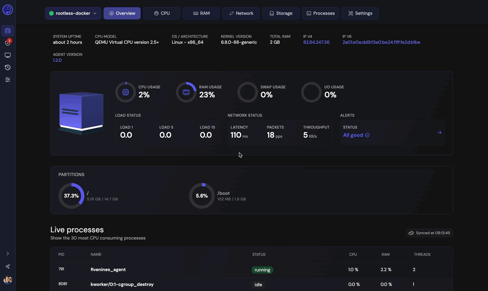Screen dimensions: 488x291
Task: Open the servers icon in the sidebar
Action: point(8,31)
